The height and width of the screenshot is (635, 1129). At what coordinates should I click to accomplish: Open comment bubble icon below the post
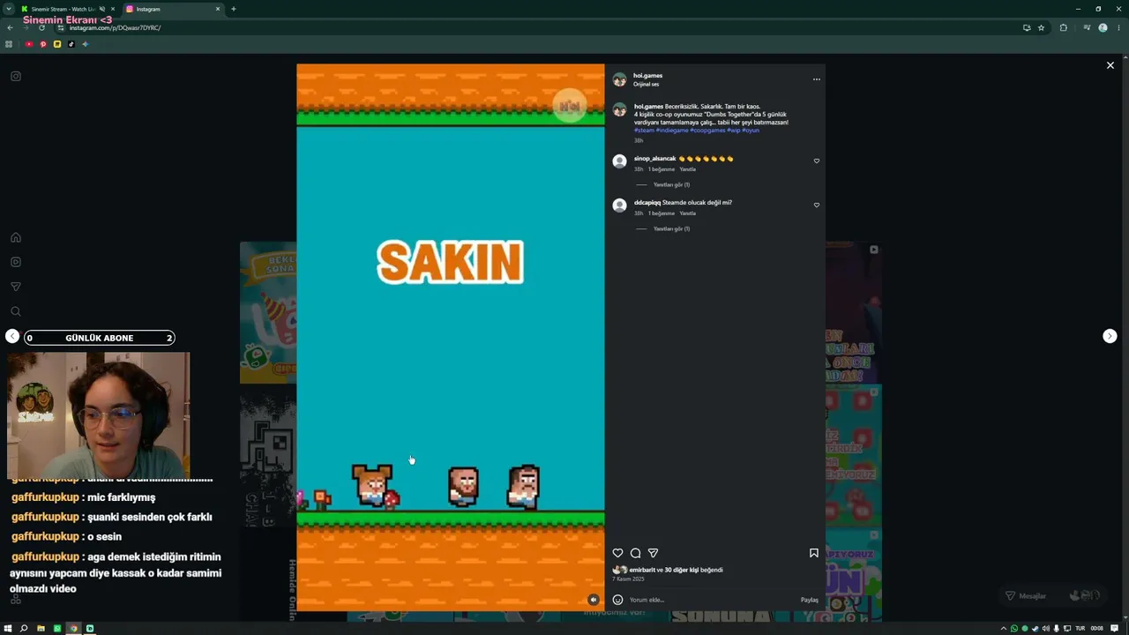coord(635,553)
